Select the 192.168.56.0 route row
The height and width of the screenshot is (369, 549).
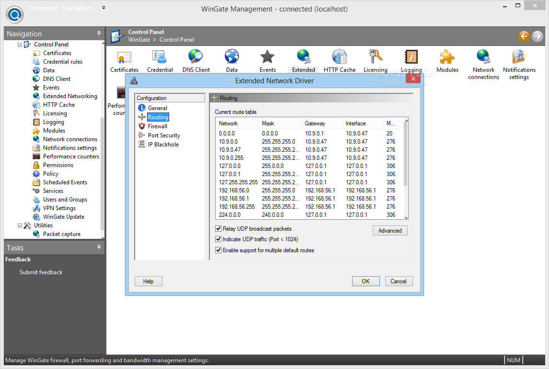tap(310, 190)
